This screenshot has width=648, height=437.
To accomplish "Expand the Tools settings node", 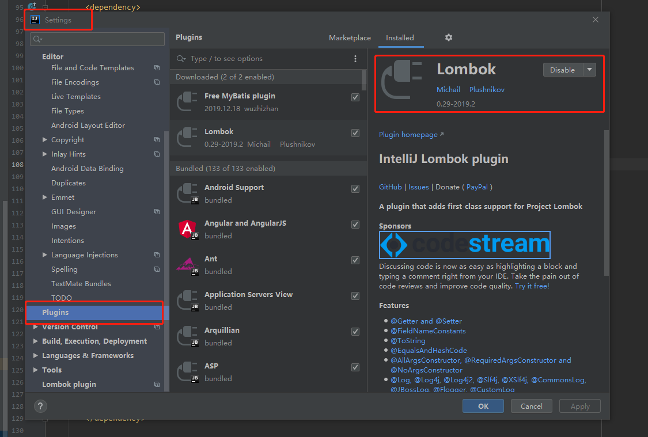I will (x=36, y=370).
